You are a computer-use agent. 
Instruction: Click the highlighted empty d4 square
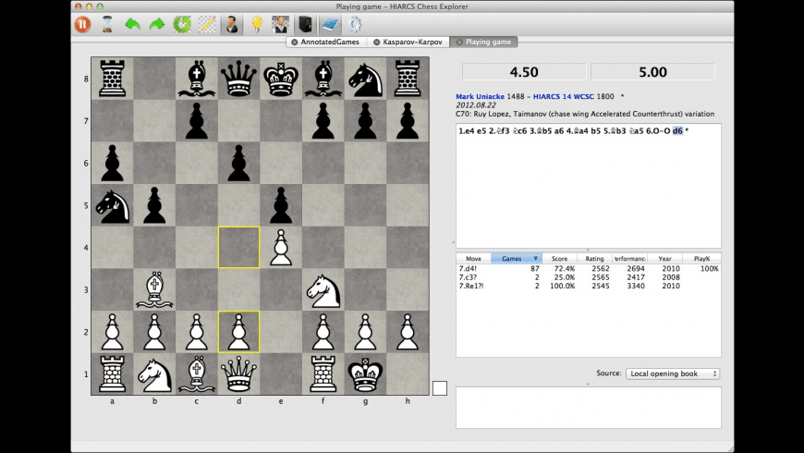[x=238, y=247]
